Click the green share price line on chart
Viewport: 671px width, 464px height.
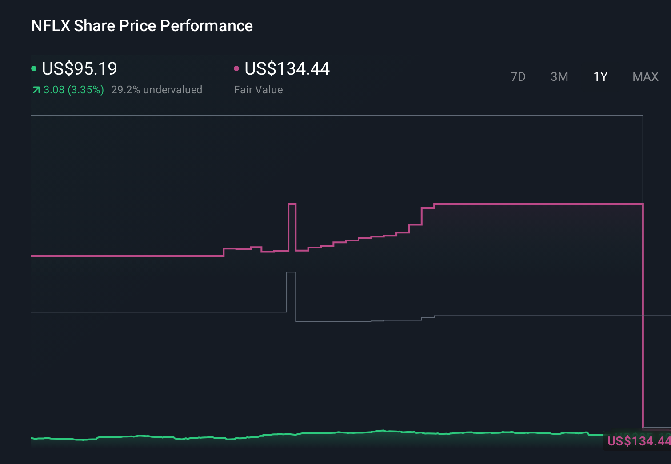click(311, 433)
